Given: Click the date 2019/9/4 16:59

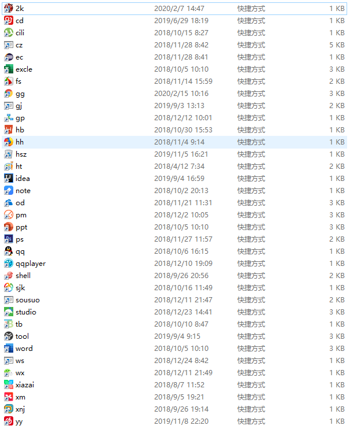Looking at the screenshot, I should point(179,179).
